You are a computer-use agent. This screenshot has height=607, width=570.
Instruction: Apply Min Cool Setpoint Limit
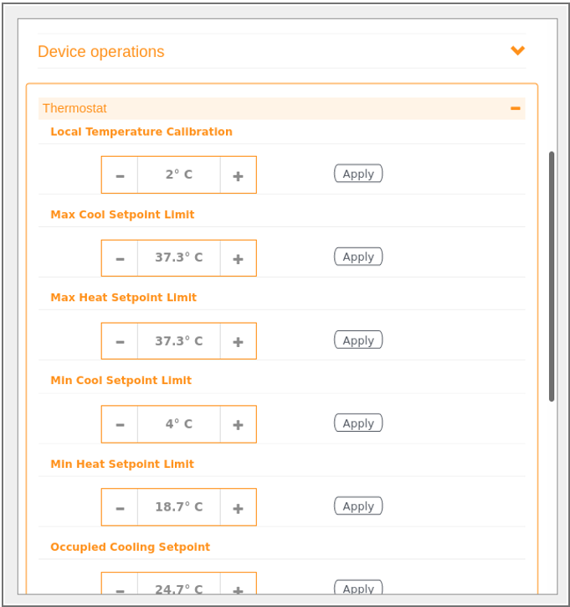point(358,423)
